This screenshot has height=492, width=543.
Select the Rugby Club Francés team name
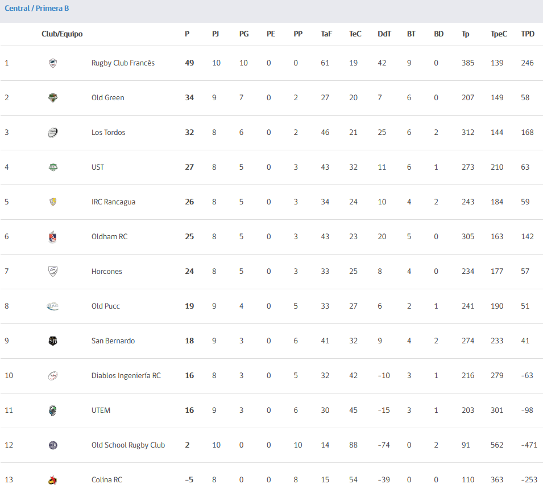(x=123, y=63)
